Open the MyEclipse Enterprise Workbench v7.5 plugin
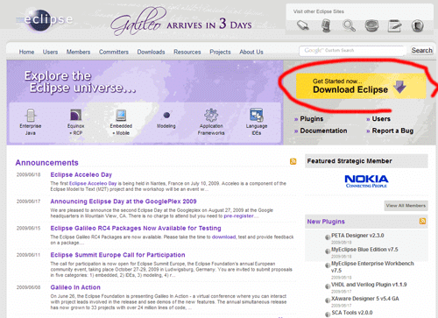Viewport: 438px width, 318px height. point(372,266)
